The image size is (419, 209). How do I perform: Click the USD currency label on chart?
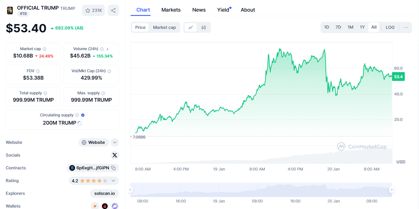click(x=401, y=162)
